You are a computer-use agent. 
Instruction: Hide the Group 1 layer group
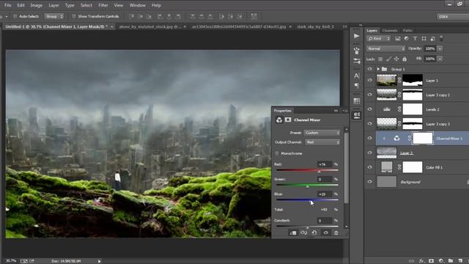point(370,69)
